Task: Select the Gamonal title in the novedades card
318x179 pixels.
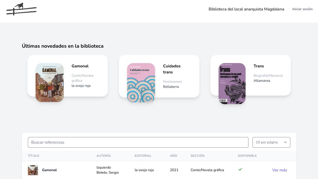Action: [80, 66]
